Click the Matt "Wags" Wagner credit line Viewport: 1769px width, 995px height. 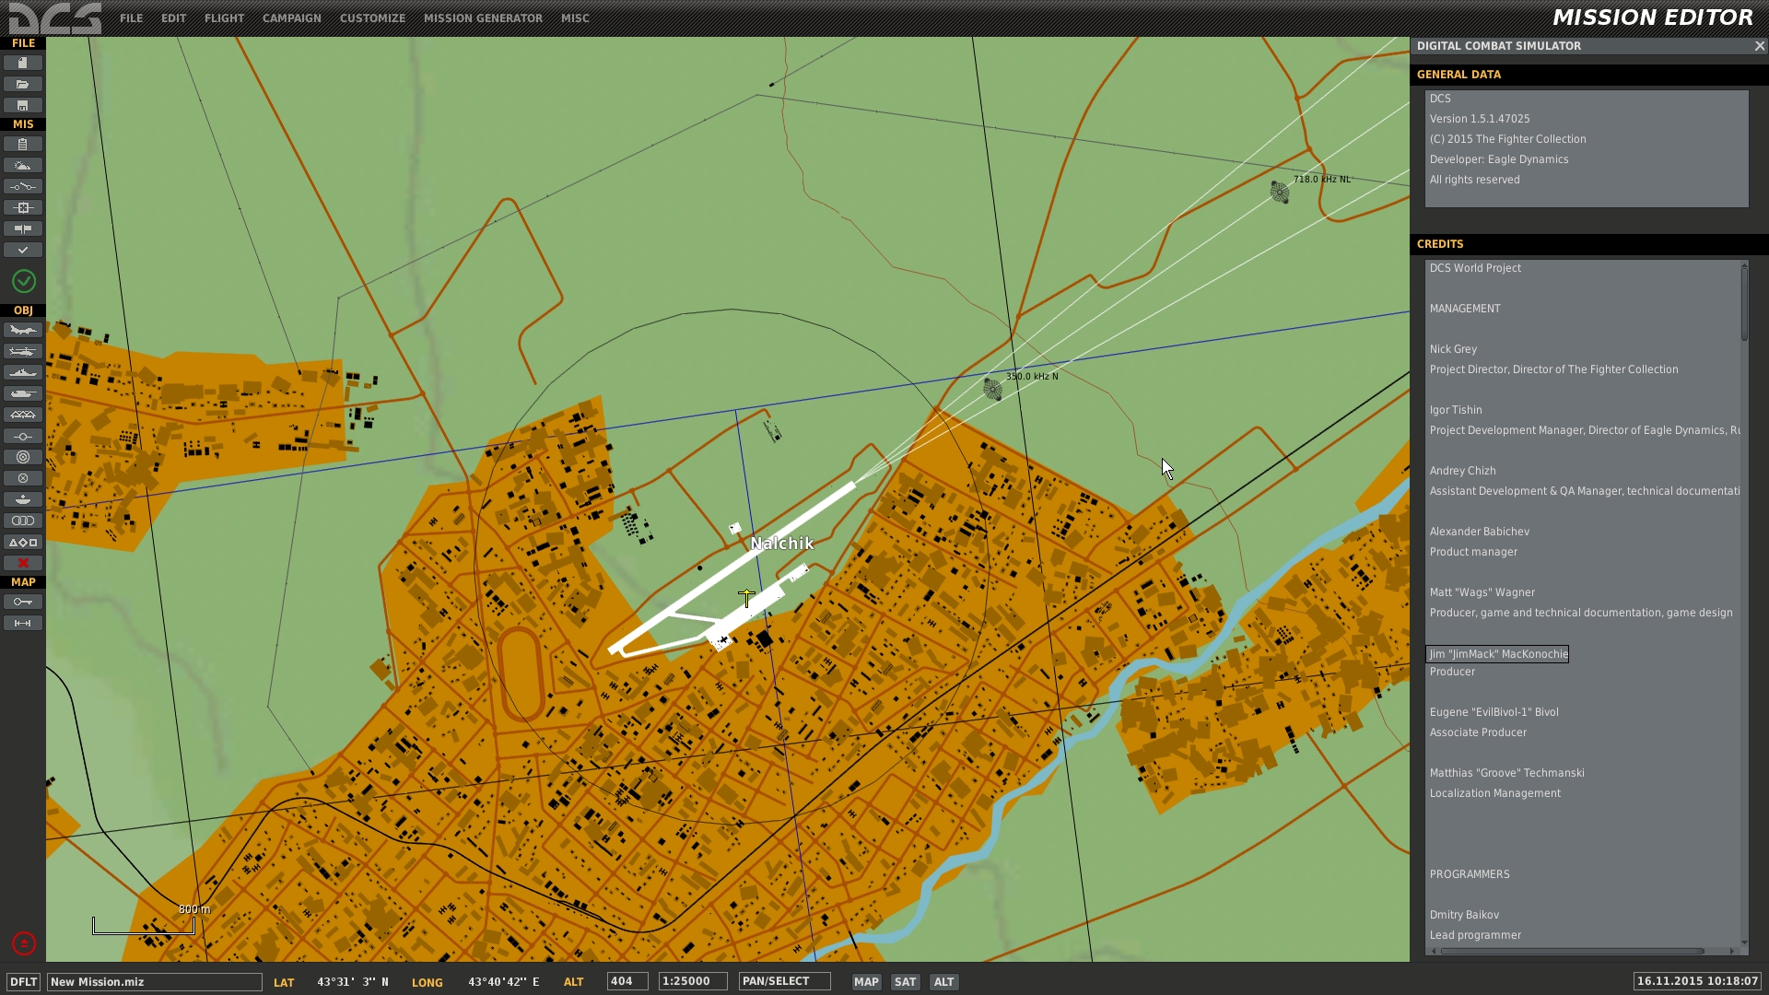1482,592
